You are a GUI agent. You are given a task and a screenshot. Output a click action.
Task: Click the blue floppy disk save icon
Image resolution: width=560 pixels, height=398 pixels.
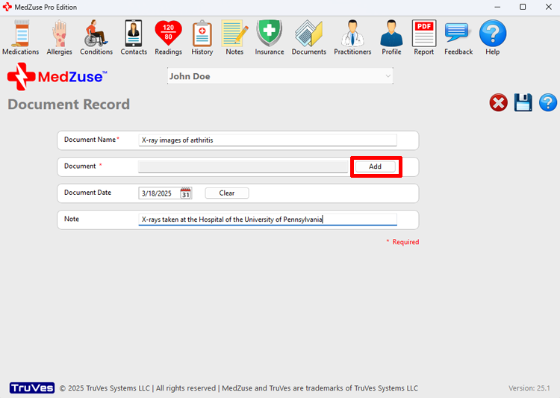point(523,103)
